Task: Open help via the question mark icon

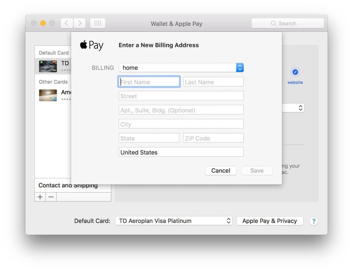Action: tap(314, 221)
